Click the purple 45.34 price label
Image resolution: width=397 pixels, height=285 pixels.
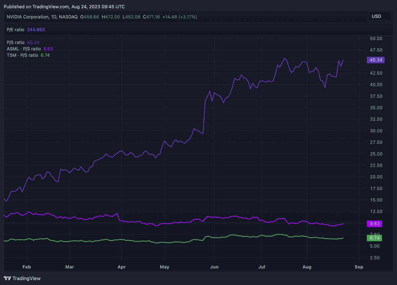point(374,60)
